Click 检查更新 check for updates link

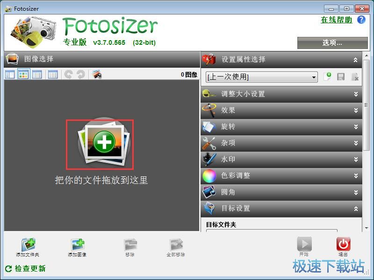pyautogui.click(x=30, y=269)
